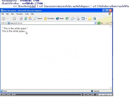The height and width of the screenshot is (98, 129).
Task: Fast forward the video playback
Action: click(x=90, y=94)
